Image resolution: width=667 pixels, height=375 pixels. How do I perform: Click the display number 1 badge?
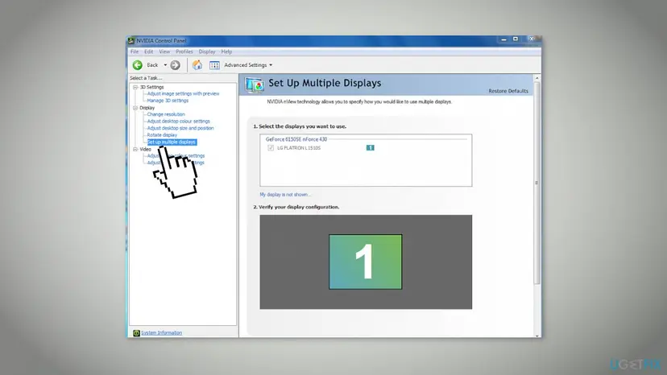(370, 148)
